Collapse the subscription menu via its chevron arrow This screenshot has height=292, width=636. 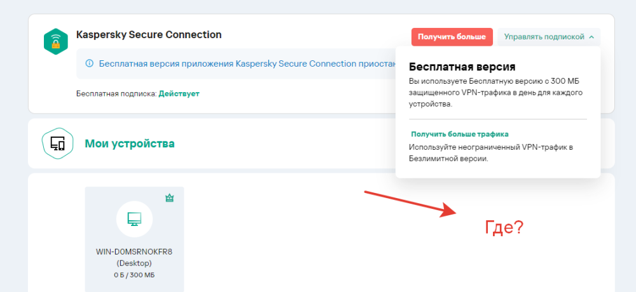point(591,37)
